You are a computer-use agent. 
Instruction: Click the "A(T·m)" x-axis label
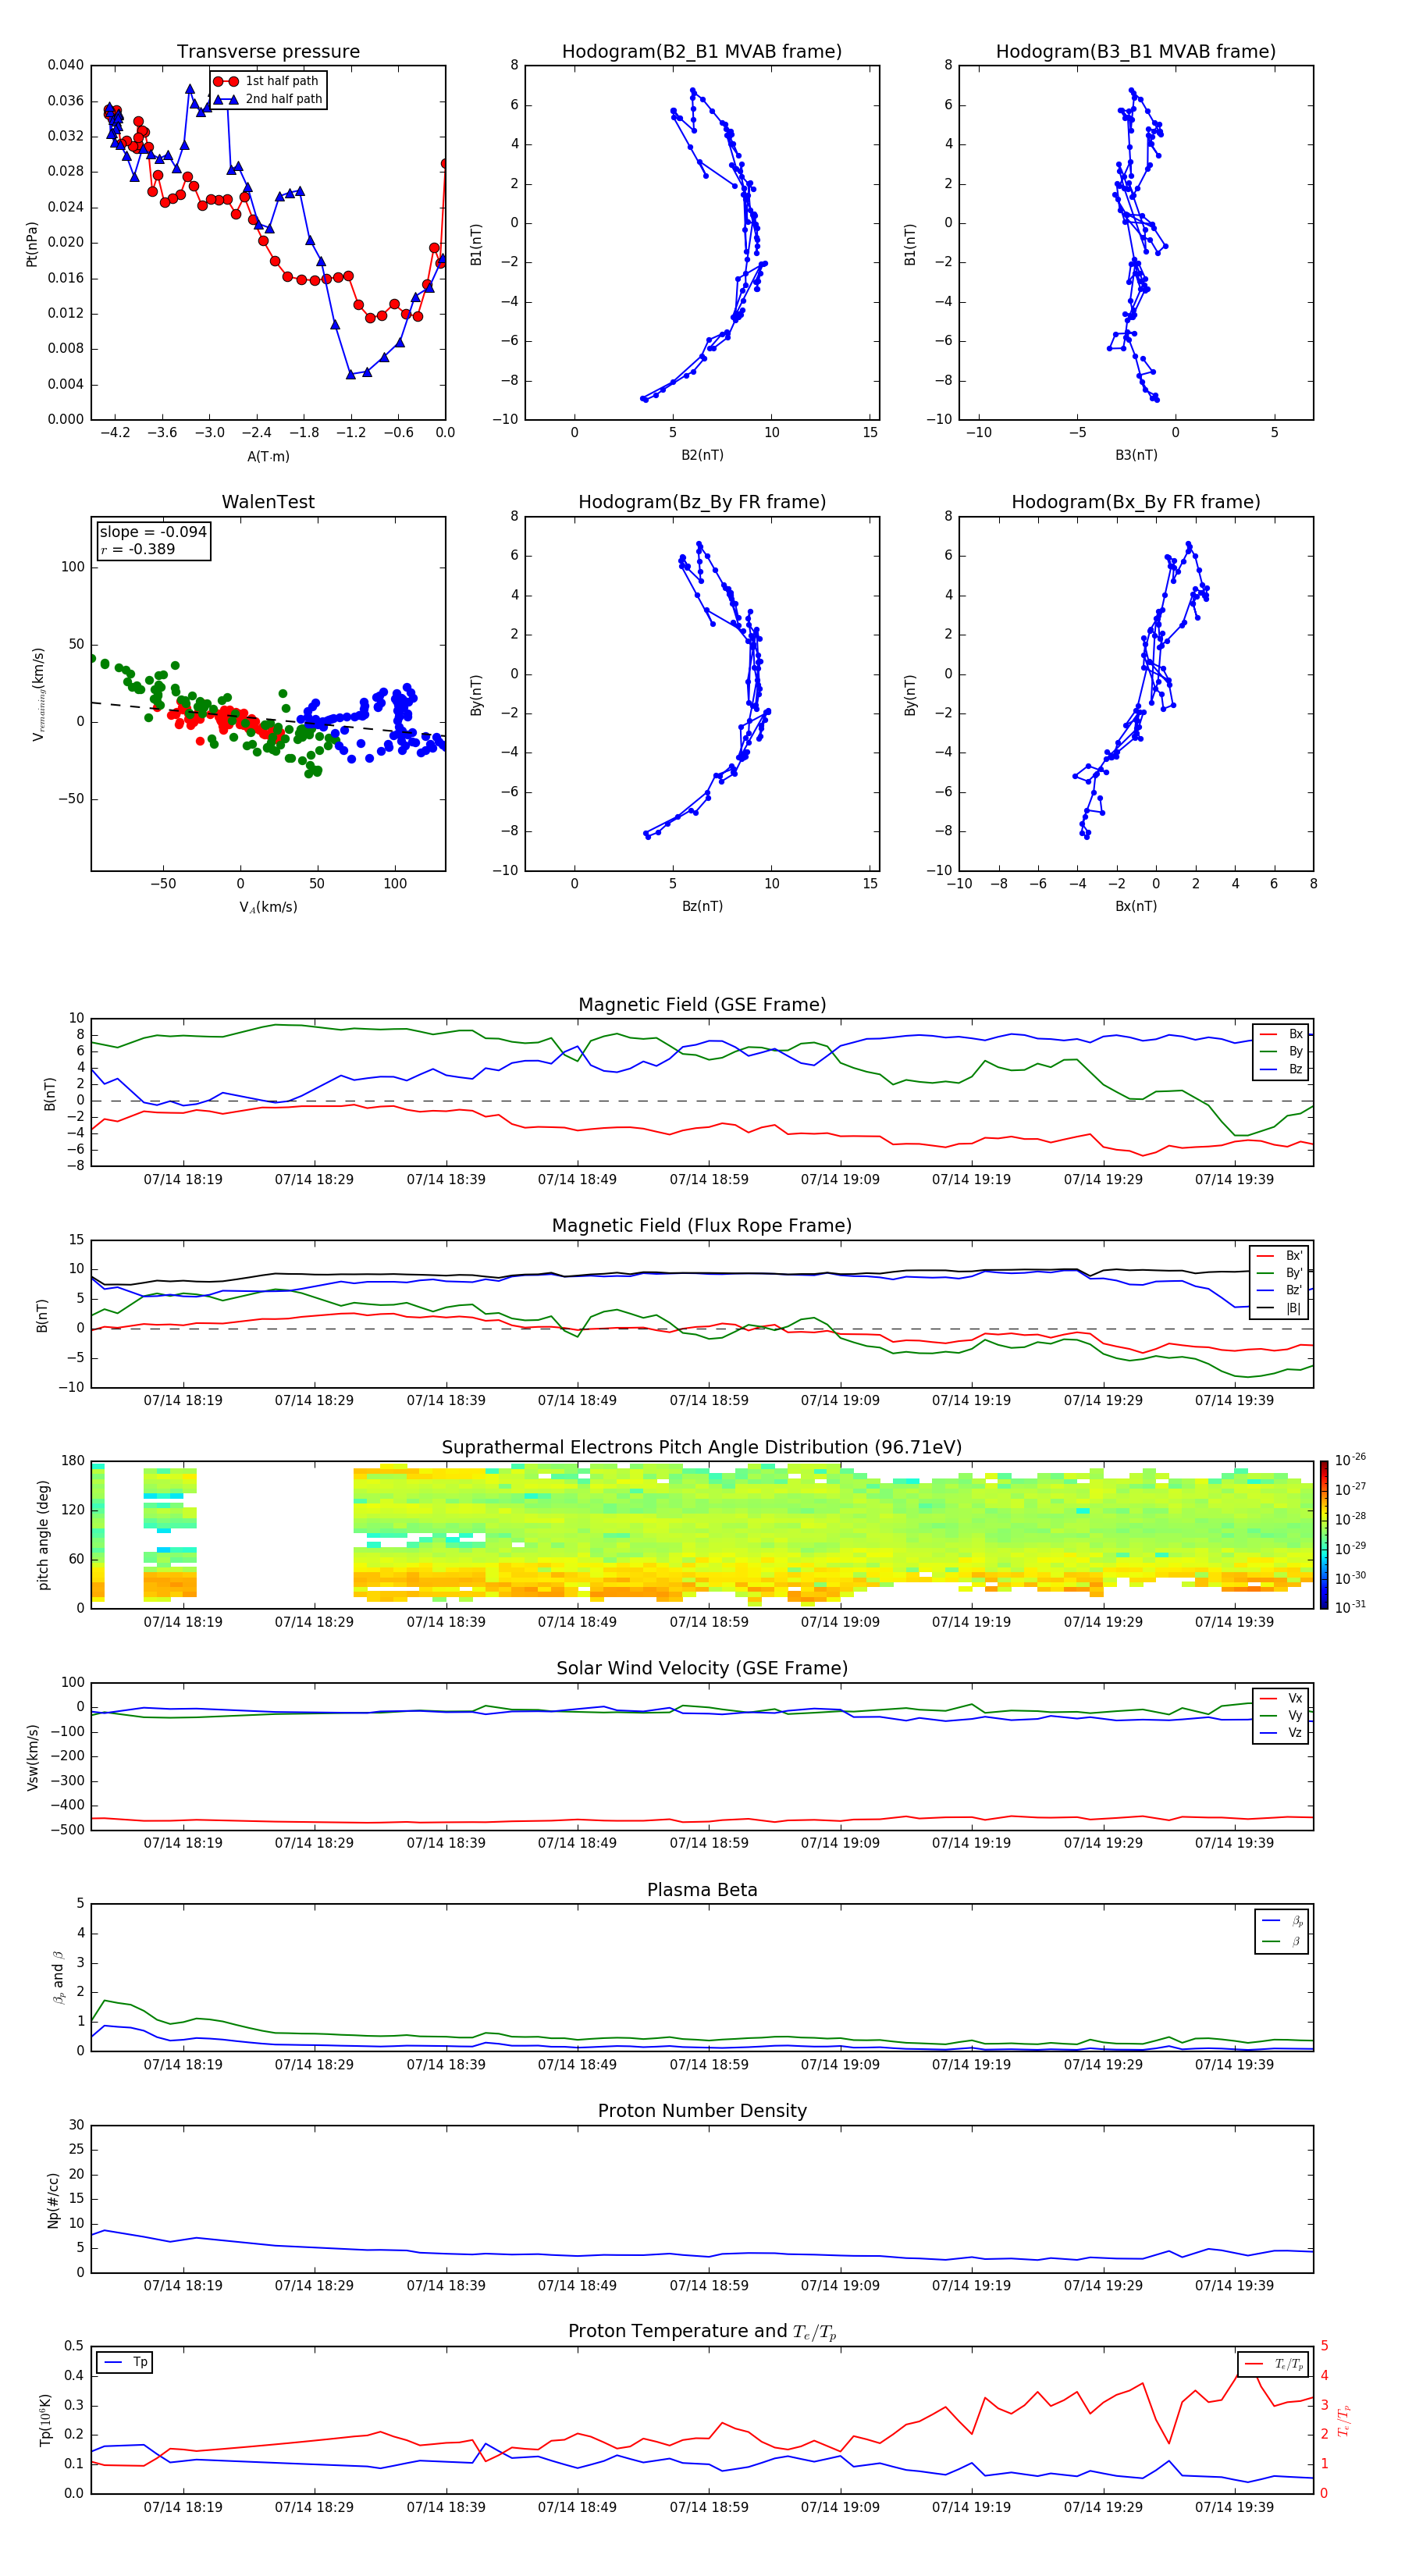[268, 457]
